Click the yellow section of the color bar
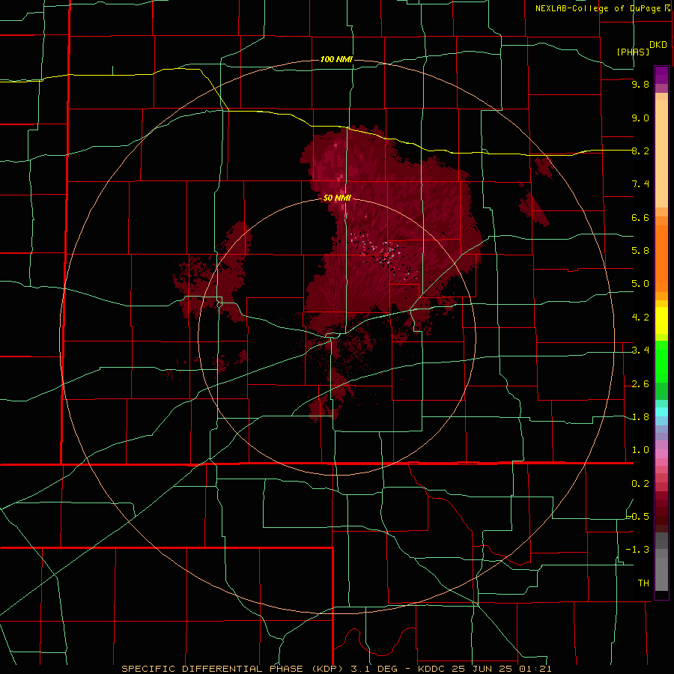Screen dimensions: 674x674 coord(661,321)
